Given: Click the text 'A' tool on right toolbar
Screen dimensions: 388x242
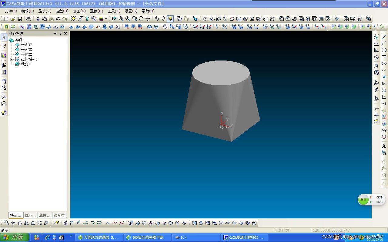Looking at the screenshot, I should pyautogui.click(x=384, y=146).
